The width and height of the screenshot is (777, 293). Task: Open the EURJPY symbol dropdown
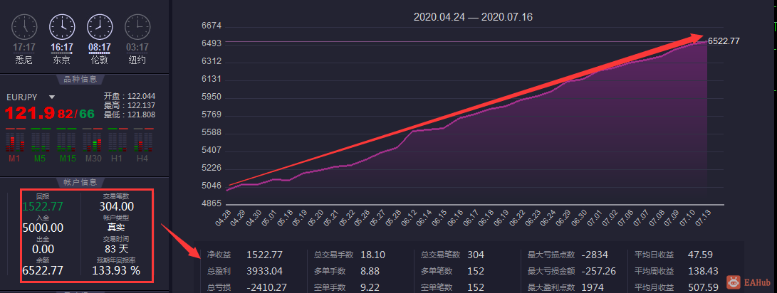click(x=51, y=97)
